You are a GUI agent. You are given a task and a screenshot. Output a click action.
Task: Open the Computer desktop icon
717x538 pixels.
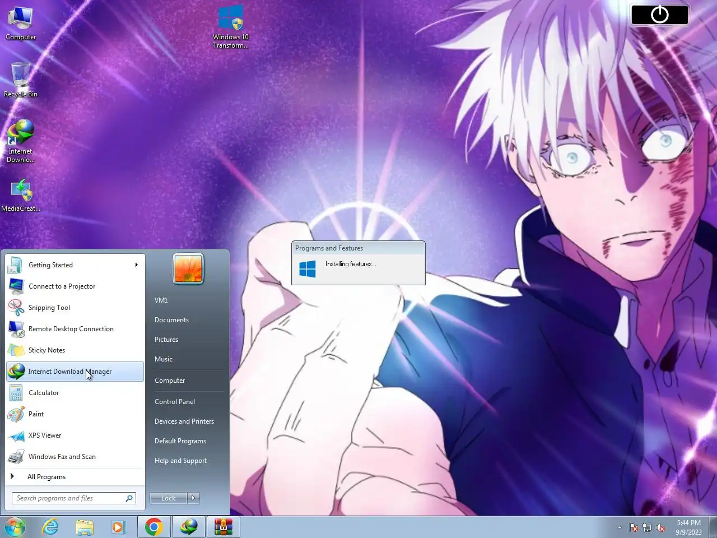pos(21,24)
